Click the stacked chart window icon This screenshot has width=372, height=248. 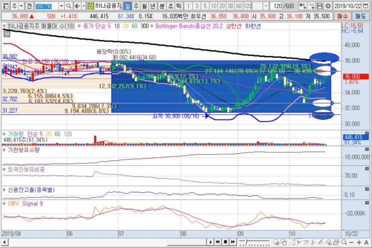point(336,242)
